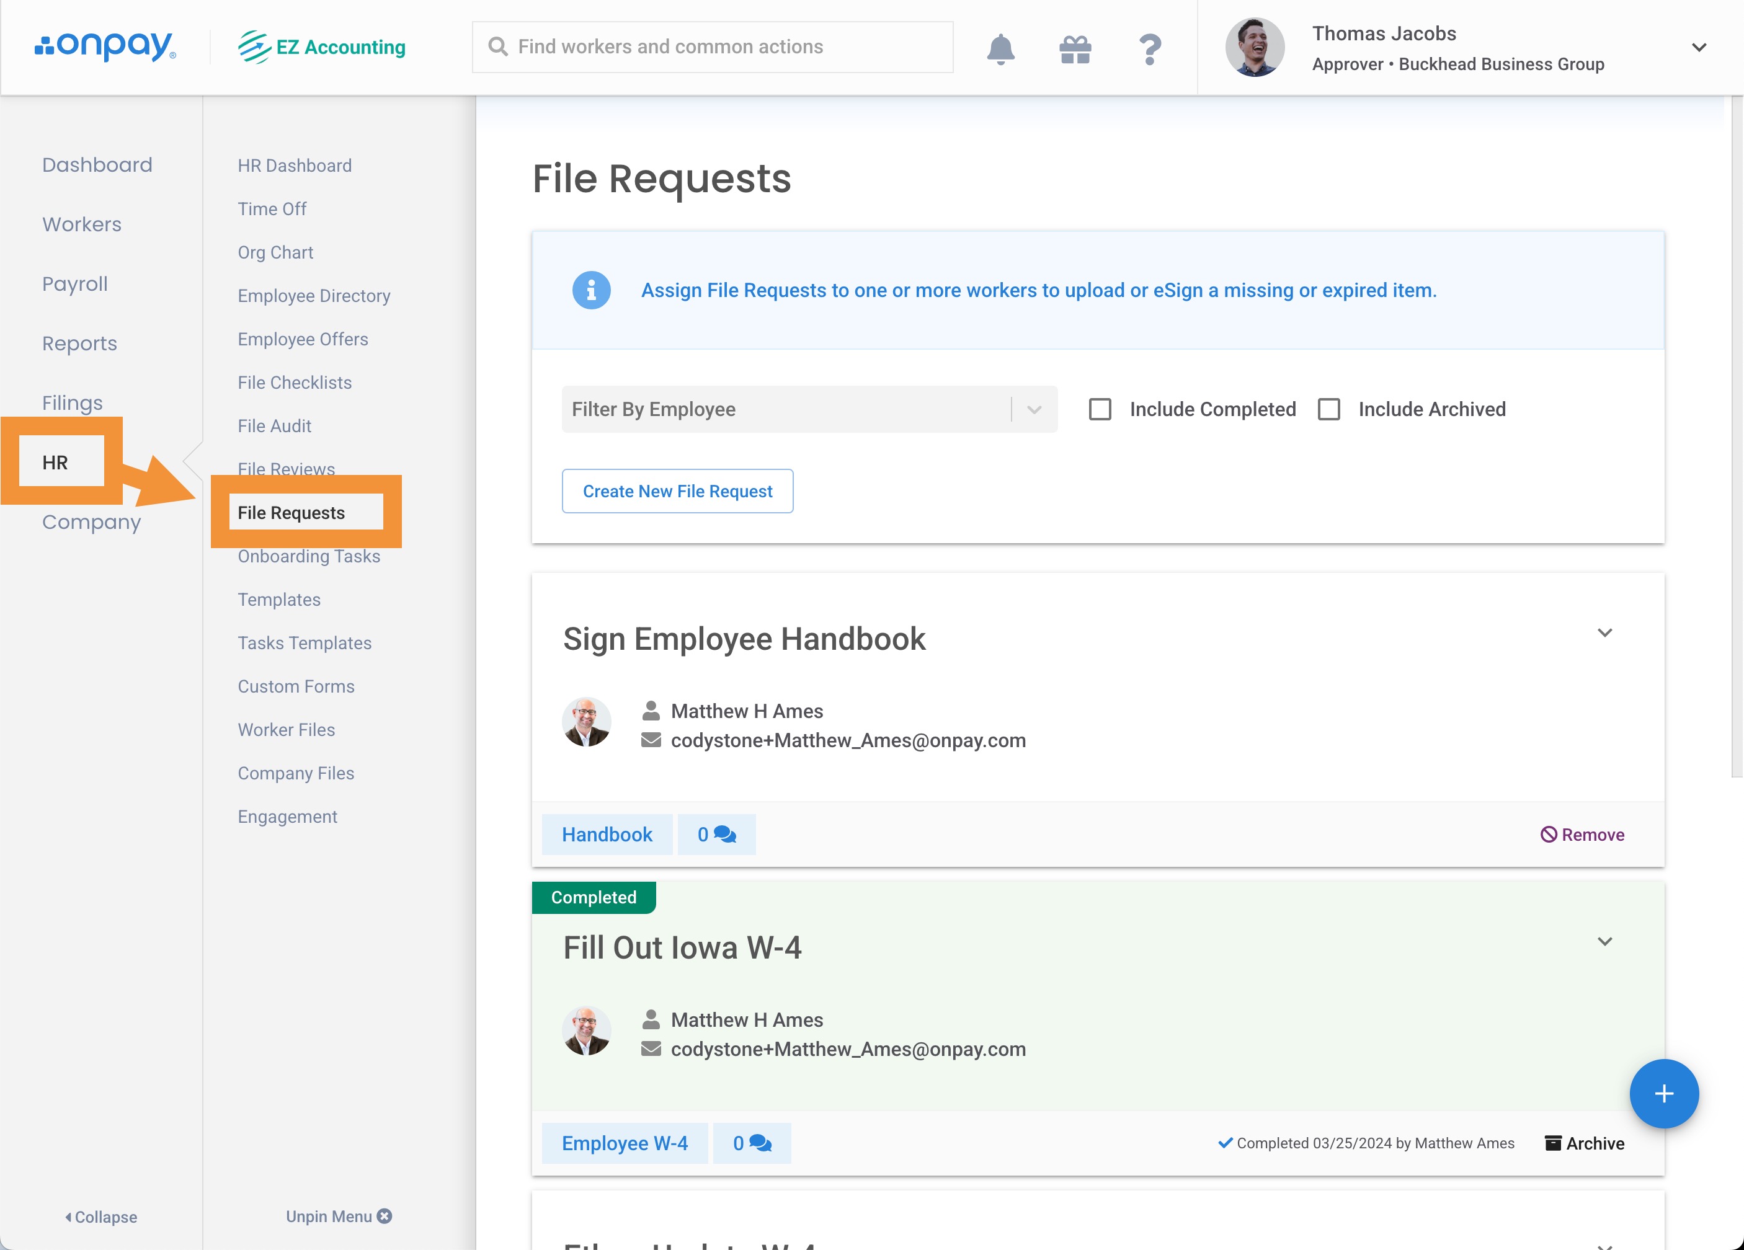Remove the Sign Employee Handbook request
Viewport: 1744px width, 1250px height.
pyautogui.click(x=1582, y=834)
